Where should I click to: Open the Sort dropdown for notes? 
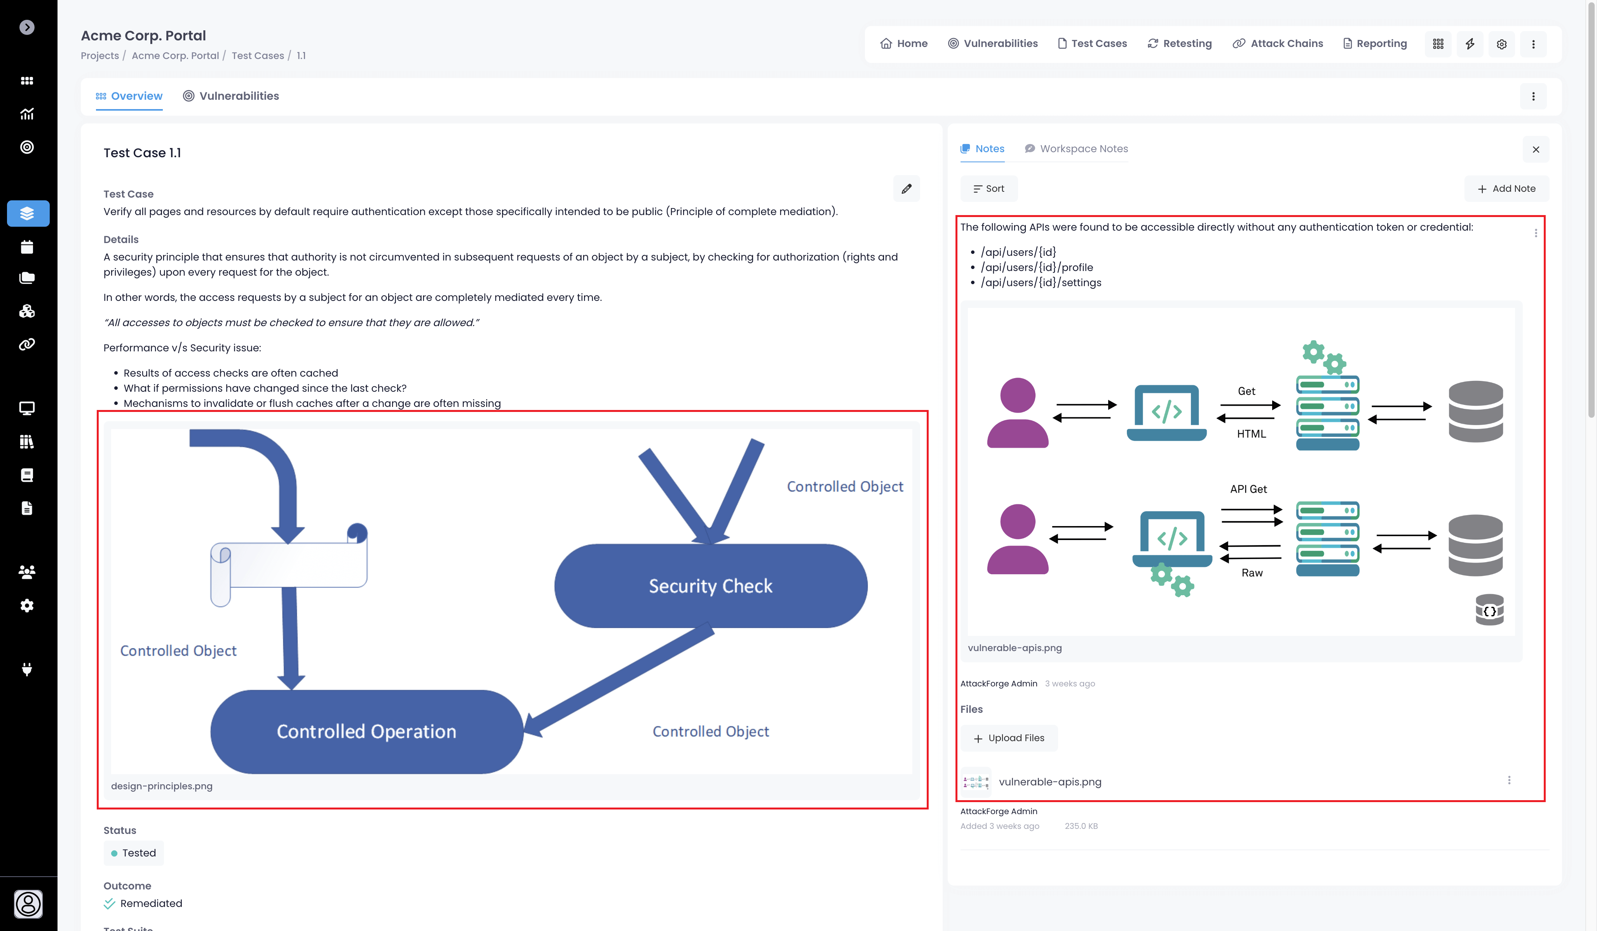coord(989,189)
